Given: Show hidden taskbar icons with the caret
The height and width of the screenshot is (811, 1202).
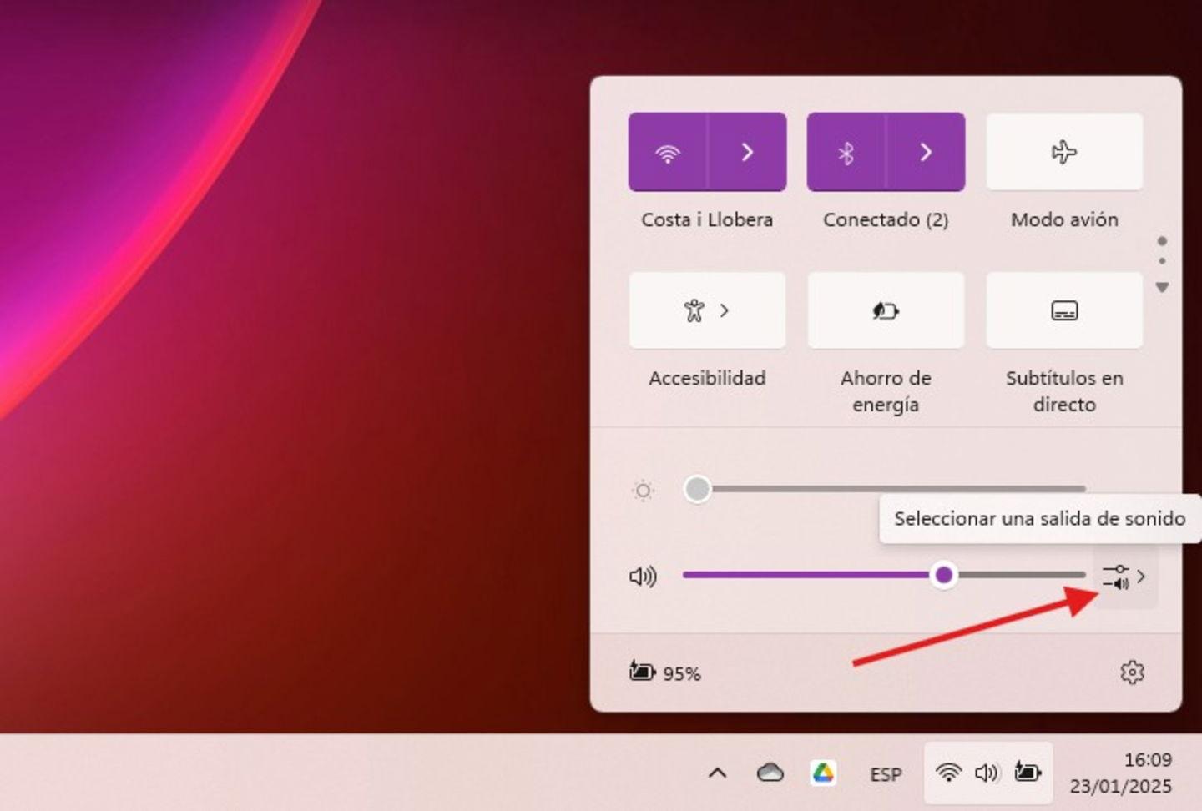Looking at the screenshot, I should click(x=716, y=773).
